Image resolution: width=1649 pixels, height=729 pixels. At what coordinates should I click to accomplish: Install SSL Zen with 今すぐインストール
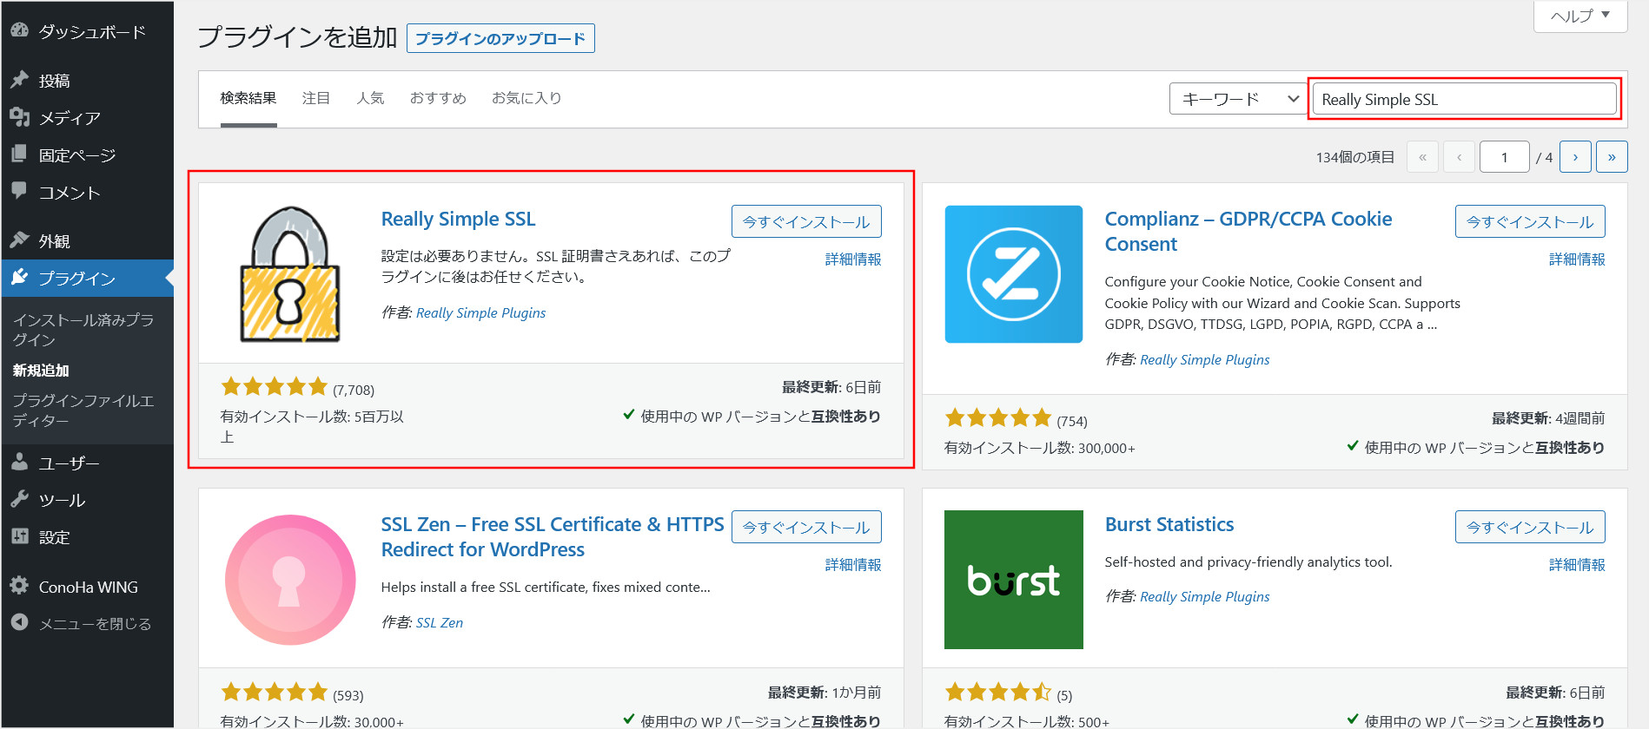[x=806, y=527]
